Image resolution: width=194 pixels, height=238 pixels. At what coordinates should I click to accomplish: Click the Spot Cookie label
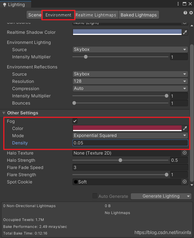pyautogui.click(x=20, y=182)
